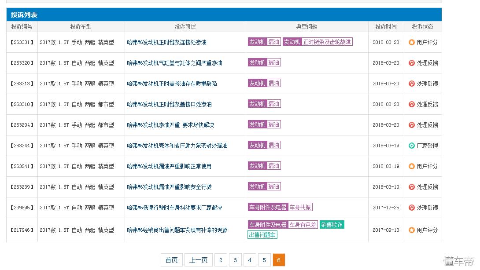Open page 3 of the complaint list
The image size is (480, 270).
coord(235,260)
